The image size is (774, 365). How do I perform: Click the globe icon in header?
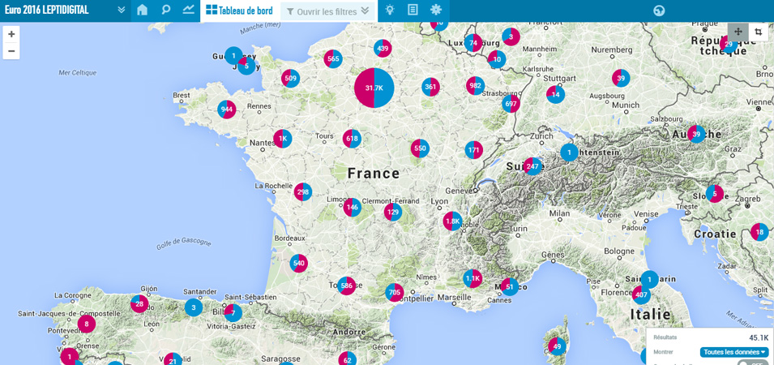pyautogui.click(x=659, y=11)
